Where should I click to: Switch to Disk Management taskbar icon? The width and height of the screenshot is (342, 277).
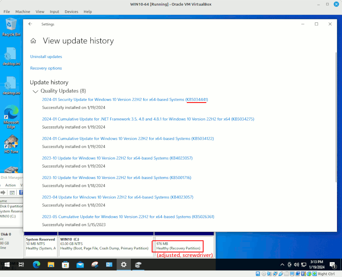point(138,265)
